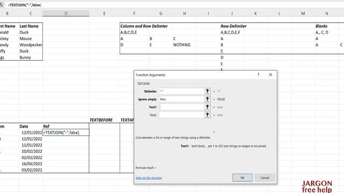Click the formula bar text
Image resolution: width=344 pixels, height=193 pixels.
(25, 5)
